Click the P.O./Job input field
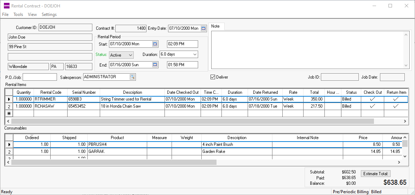The height and width of the screenshot is (195, 415). click(x=40, y=77)
